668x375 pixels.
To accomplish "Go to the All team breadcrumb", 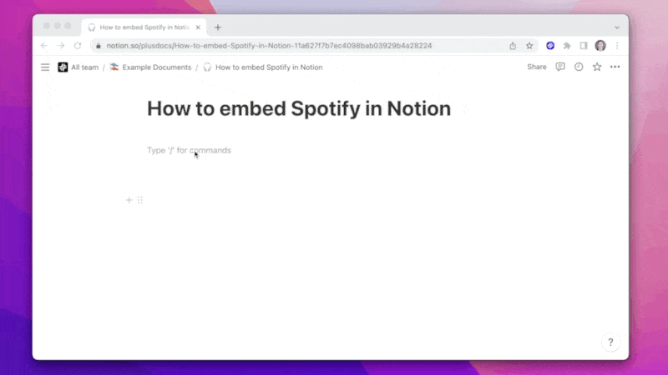I will 83,67.
